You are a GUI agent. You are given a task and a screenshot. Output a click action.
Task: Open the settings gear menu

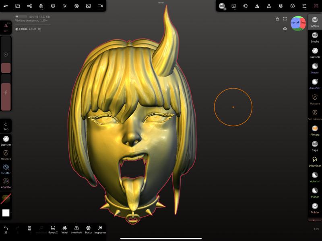pos(292,6)
